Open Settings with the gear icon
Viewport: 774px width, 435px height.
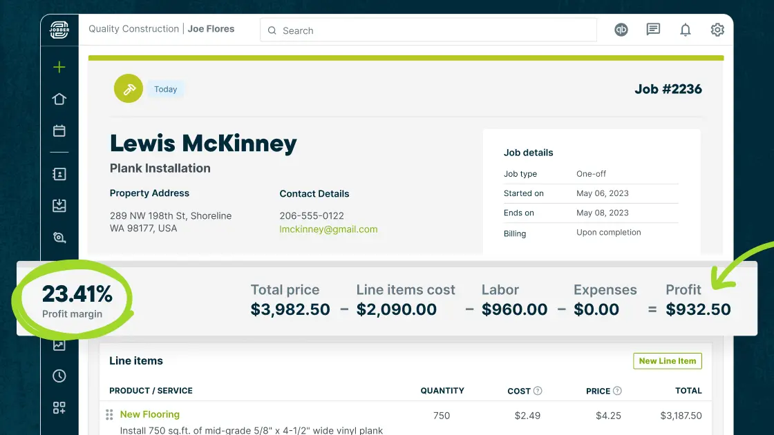pyautogui.click(x=717, y=30)
